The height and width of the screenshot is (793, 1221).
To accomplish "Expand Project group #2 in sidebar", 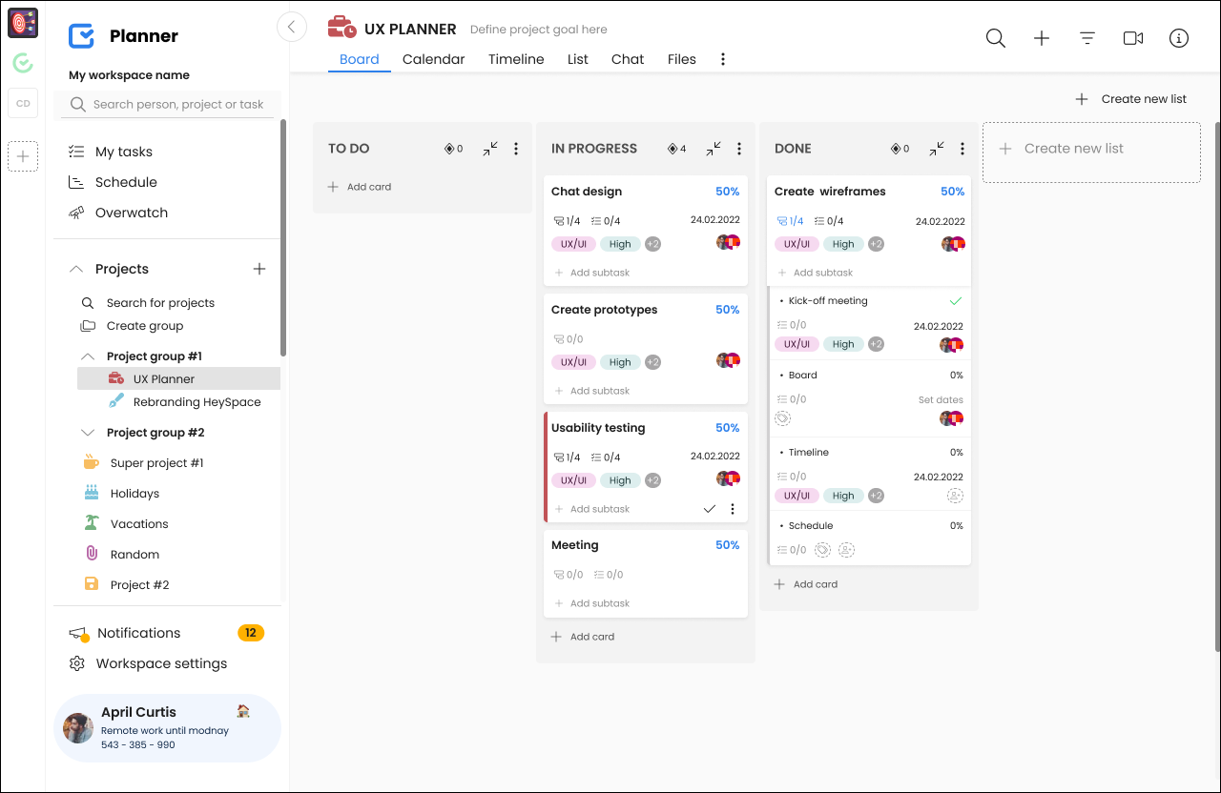I will click(88, 433).
